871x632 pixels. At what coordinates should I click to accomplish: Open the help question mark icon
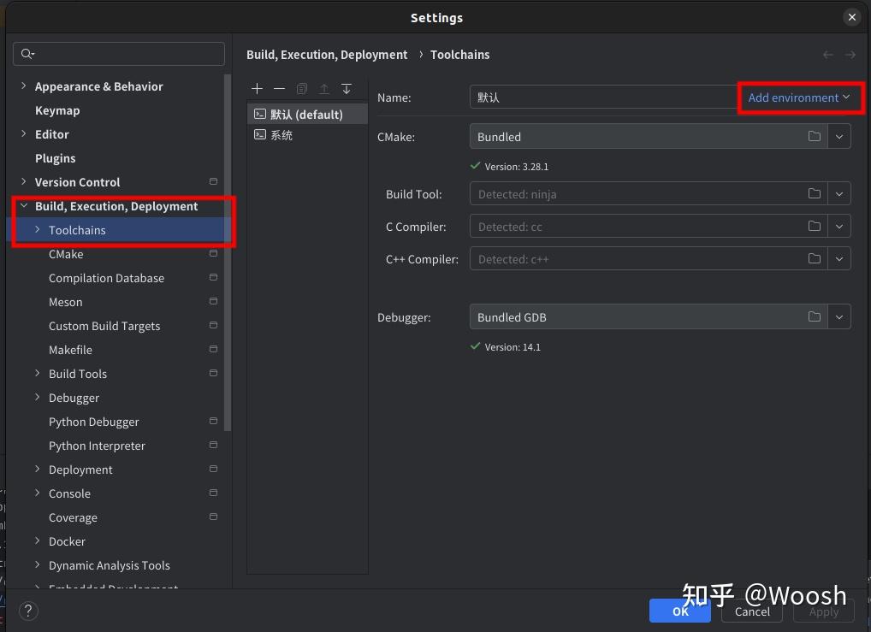pyautogui.click(x=28, y=611)
